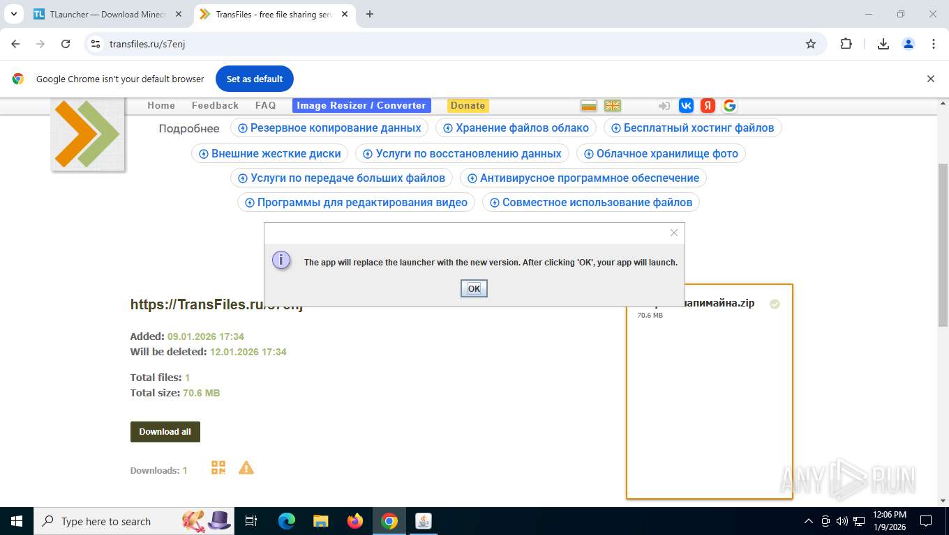Reload the transfiles.ru page
The image size is (949, 535).
coord(66,44)
